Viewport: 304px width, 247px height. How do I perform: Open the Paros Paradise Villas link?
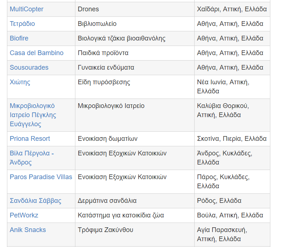pos(41,177)
